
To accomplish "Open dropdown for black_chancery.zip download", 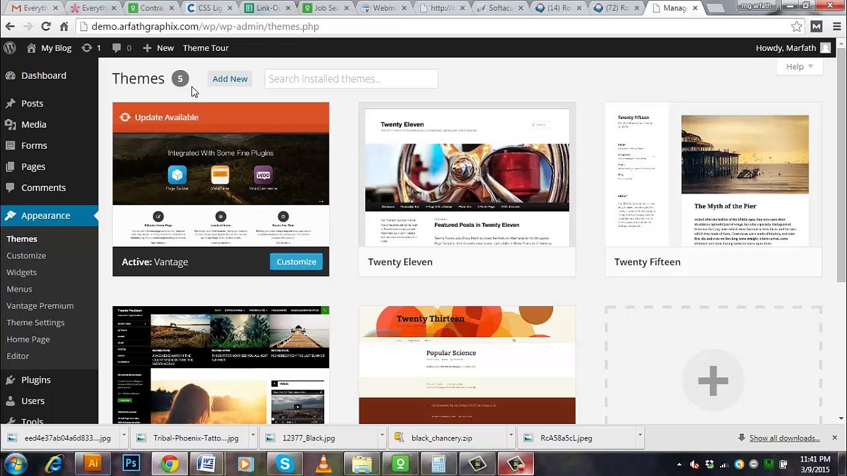I will (511, 438).
